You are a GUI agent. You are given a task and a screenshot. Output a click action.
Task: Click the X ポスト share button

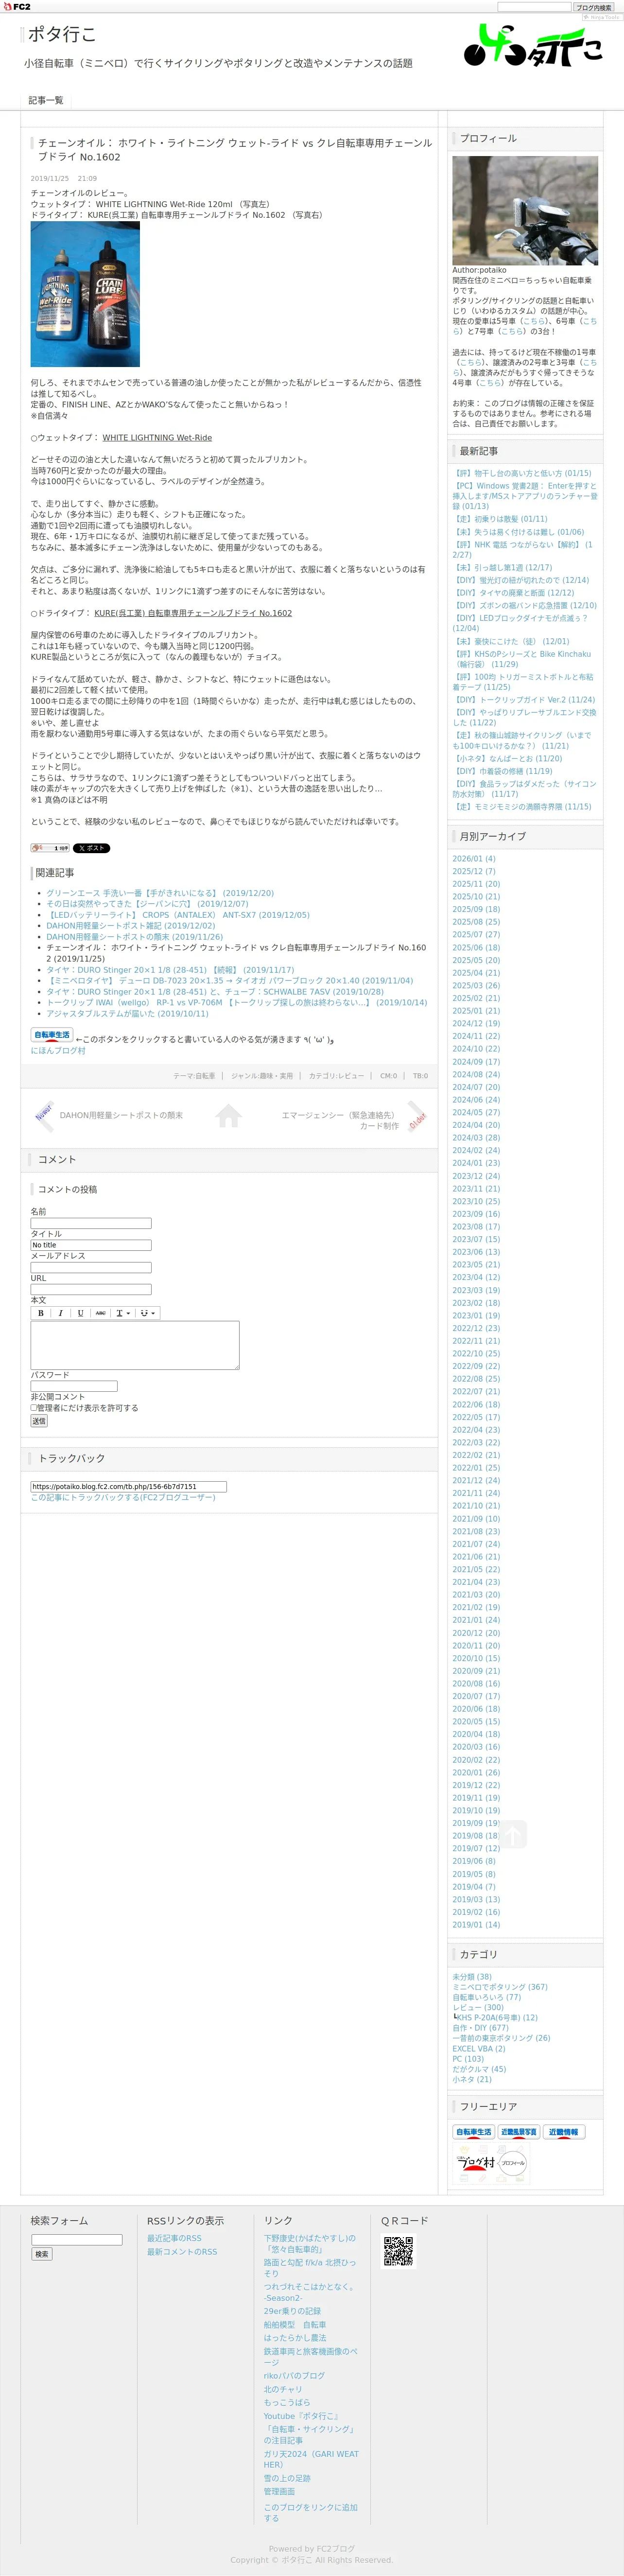click(92, 848)
